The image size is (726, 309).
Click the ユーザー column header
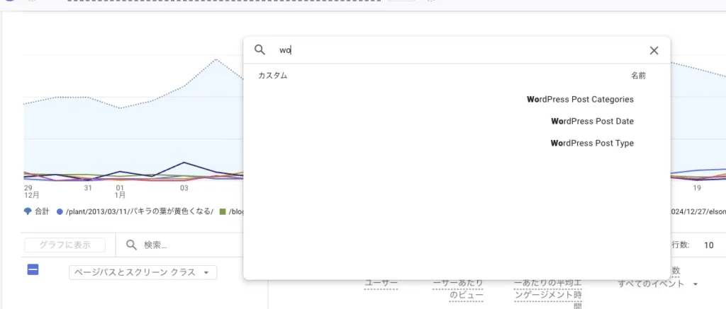381,284
